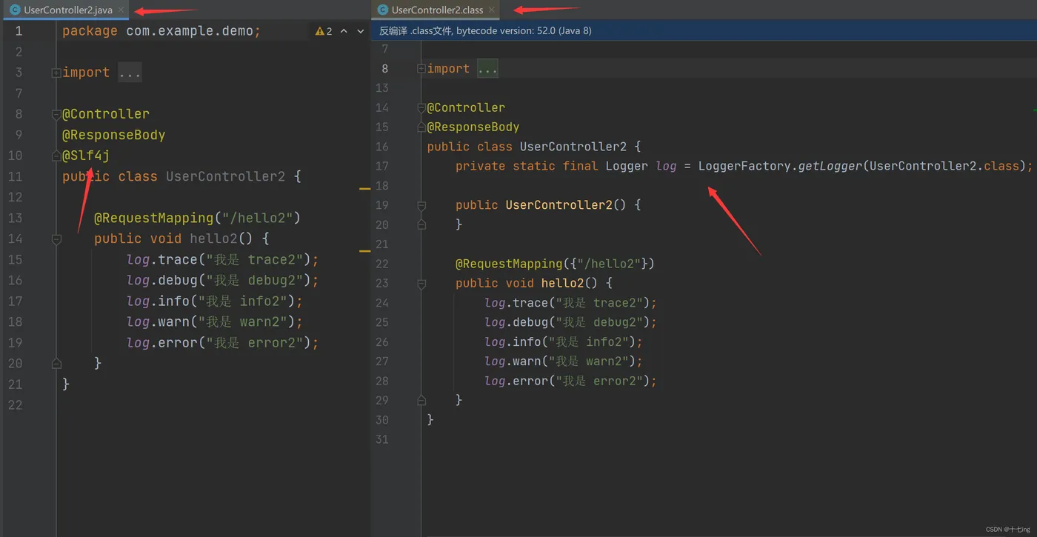Click the upper yellow warning stripe in .java scrollbar
This screenshot has width=1037, height=537.
click(x=364, y=189)
